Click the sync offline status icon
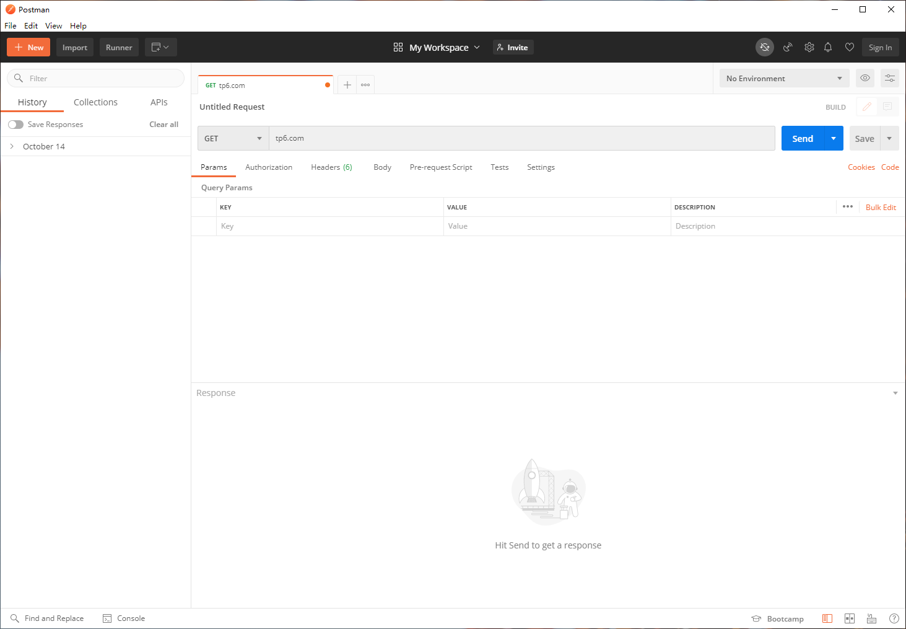This screenshot has height=629, width=906. [765, 47]
